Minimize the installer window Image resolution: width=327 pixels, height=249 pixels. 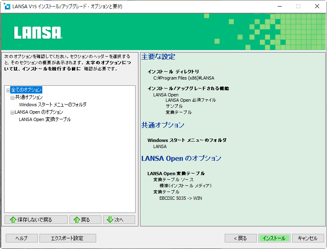click(280, 6)
